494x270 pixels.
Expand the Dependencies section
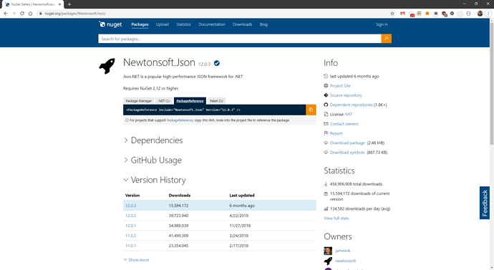[153, 140]
